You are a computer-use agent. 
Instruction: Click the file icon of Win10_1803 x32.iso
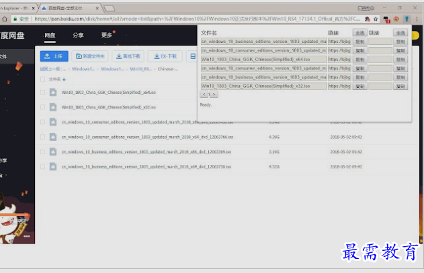point(53,107)
